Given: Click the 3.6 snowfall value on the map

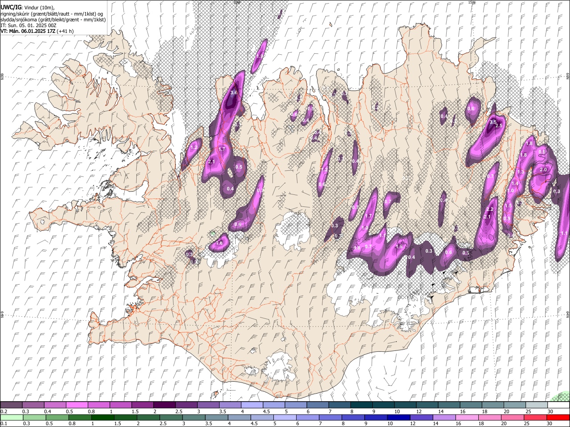Looking at the screenshot, I should tap(234, 93).
